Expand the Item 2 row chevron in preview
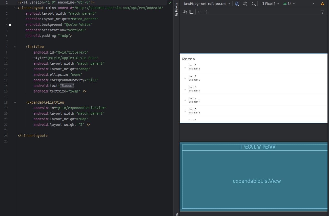Image resolution: width=329 pixels, height=216 pixels. [x=185, y=78]
